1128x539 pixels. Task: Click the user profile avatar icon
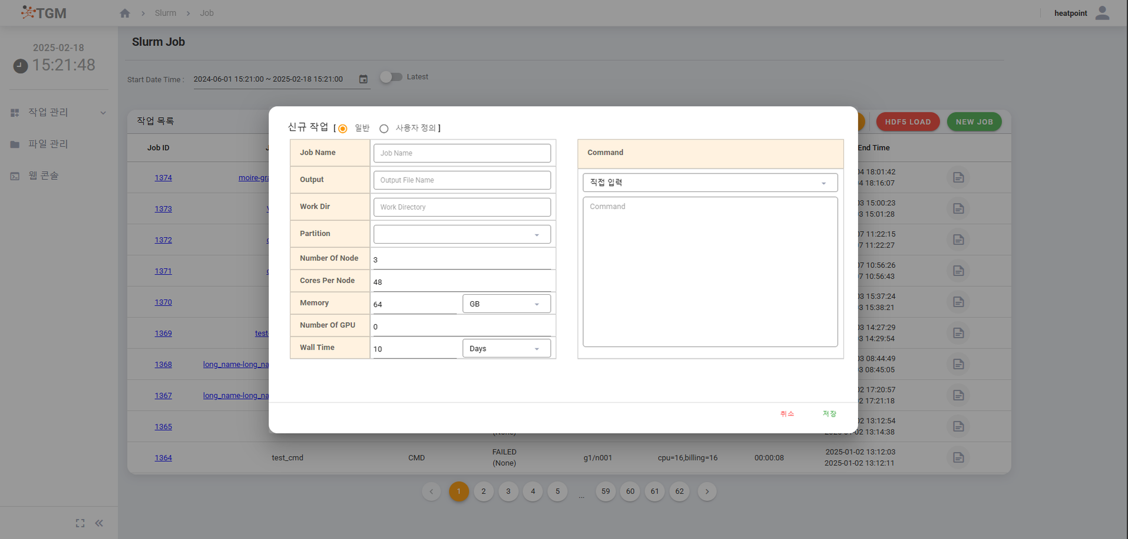point(1102,13)
